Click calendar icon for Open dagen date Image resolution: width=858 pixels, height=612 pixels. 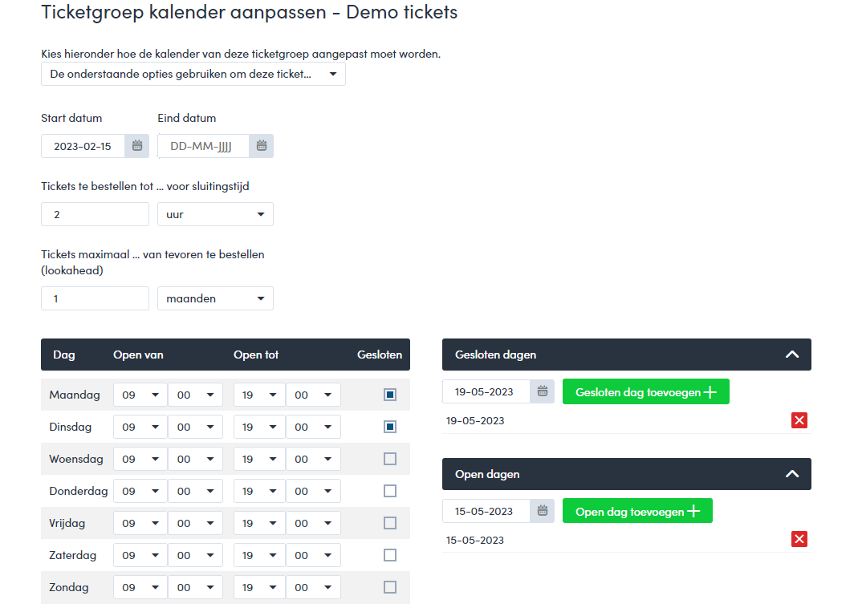[543, 511]
